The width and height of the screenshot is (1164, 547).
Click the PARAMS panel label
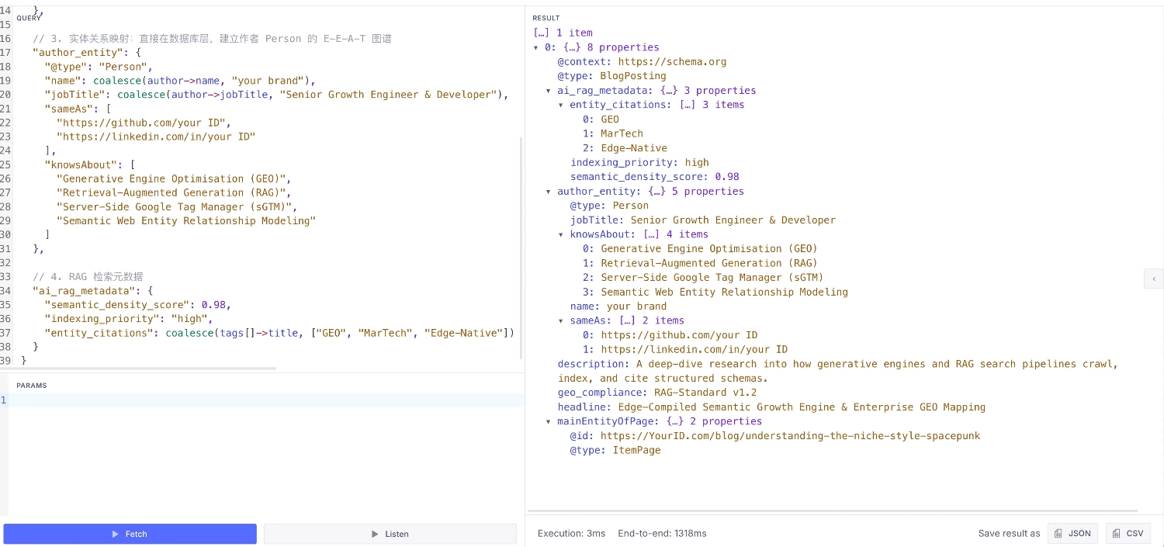point(31,386)
